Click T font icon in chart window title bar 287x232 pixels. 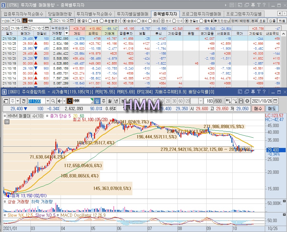[259, 92]
